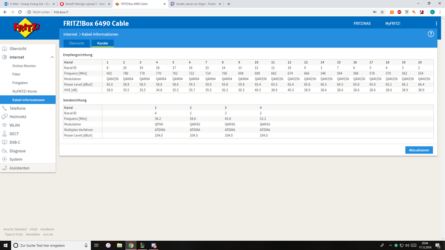
Task: Click the Heimnetz network icon
Action: click(x=4, y=117)
